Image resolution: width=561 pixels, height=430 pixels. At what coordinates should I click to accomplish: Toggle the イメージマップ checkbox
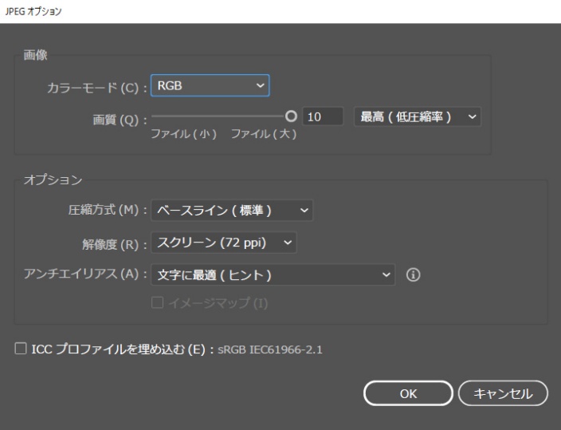click(x=157, y=303)
